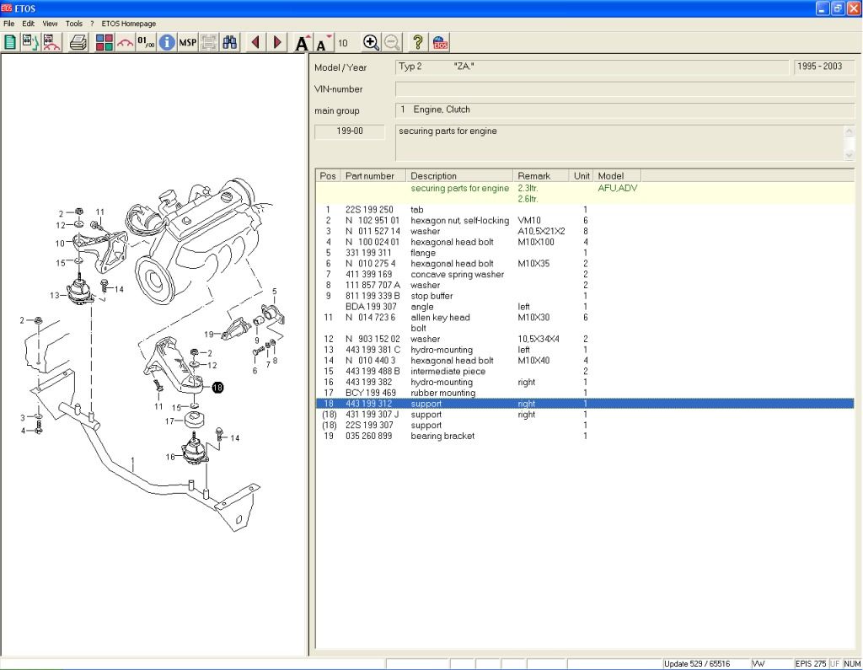Open the blue information icon
The width and height of the screenshot is (863, 670).
(167, 42)
